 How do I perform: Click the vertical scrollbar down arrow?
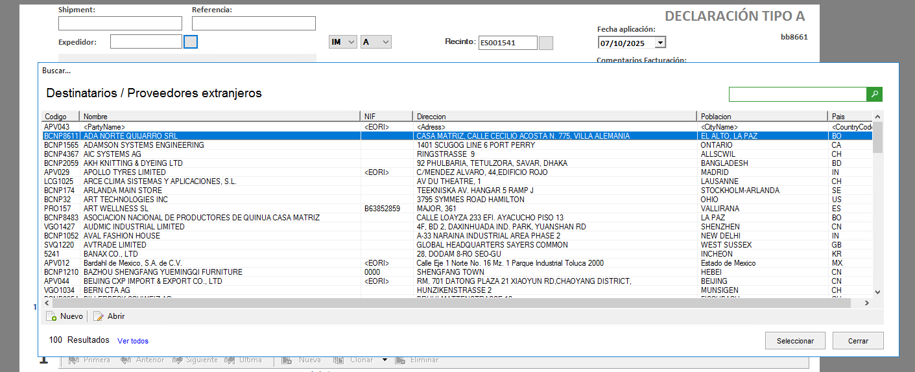pyautogui.click(x=878, y=292)
